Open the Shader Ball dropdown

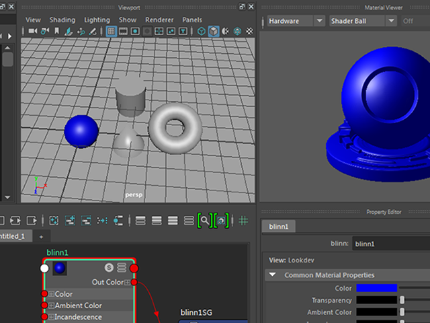point(363,21)
